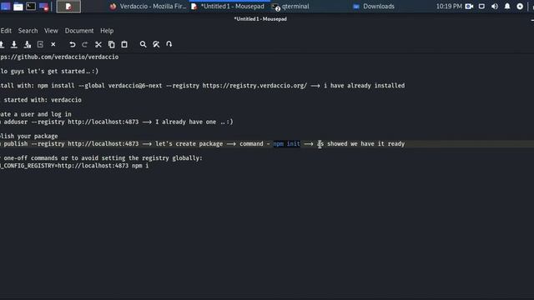Click the line "a user and log in"

click(x=43, y=114)
